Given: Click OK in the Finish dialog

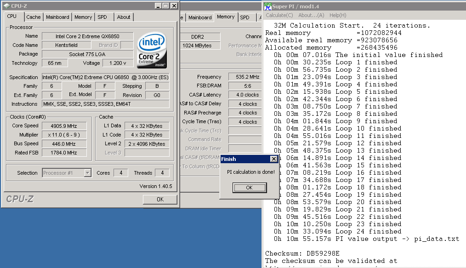Looking at the screenshot, I should pos(250,188).
